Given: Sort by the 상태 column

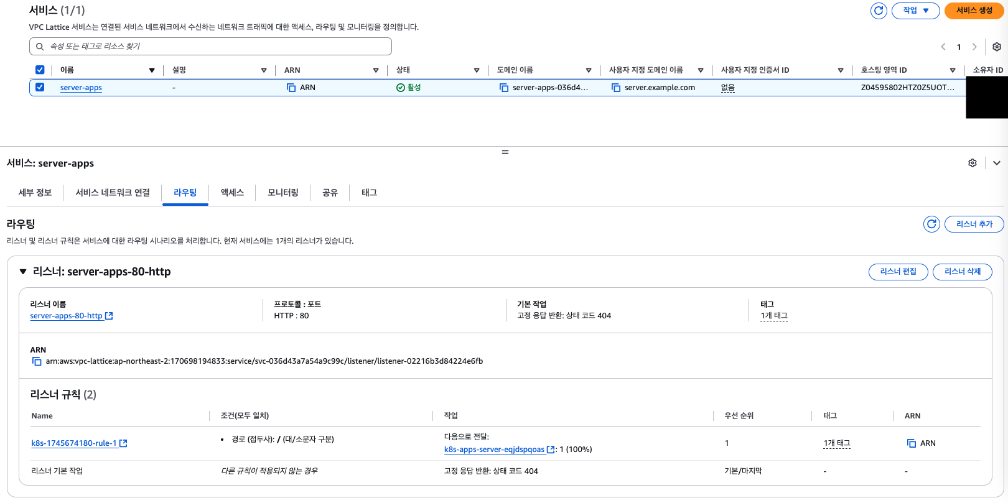Looking at the screenshot, I should [x=477, y=70].
